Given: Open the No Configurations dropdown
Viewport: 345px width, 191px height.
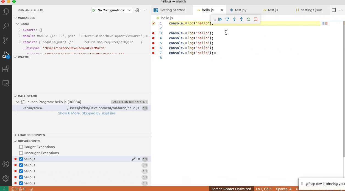Looking at the screenshot, I should [x=112, y=10].
